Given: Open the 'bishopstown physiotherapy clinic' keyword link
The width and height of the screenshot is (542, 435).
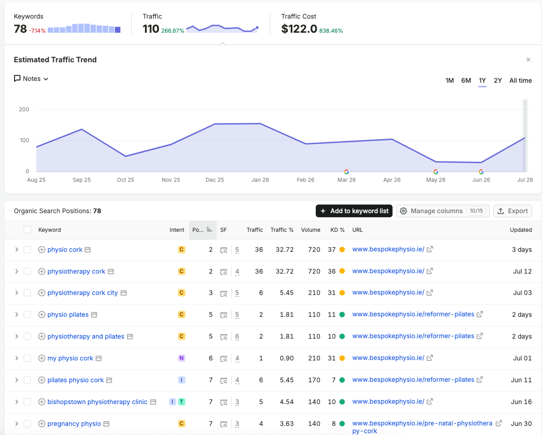Looking at the screenshot, I should (98, 402).
